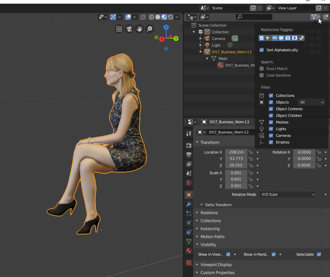Click the Location Z value slider

pos(236,165)
